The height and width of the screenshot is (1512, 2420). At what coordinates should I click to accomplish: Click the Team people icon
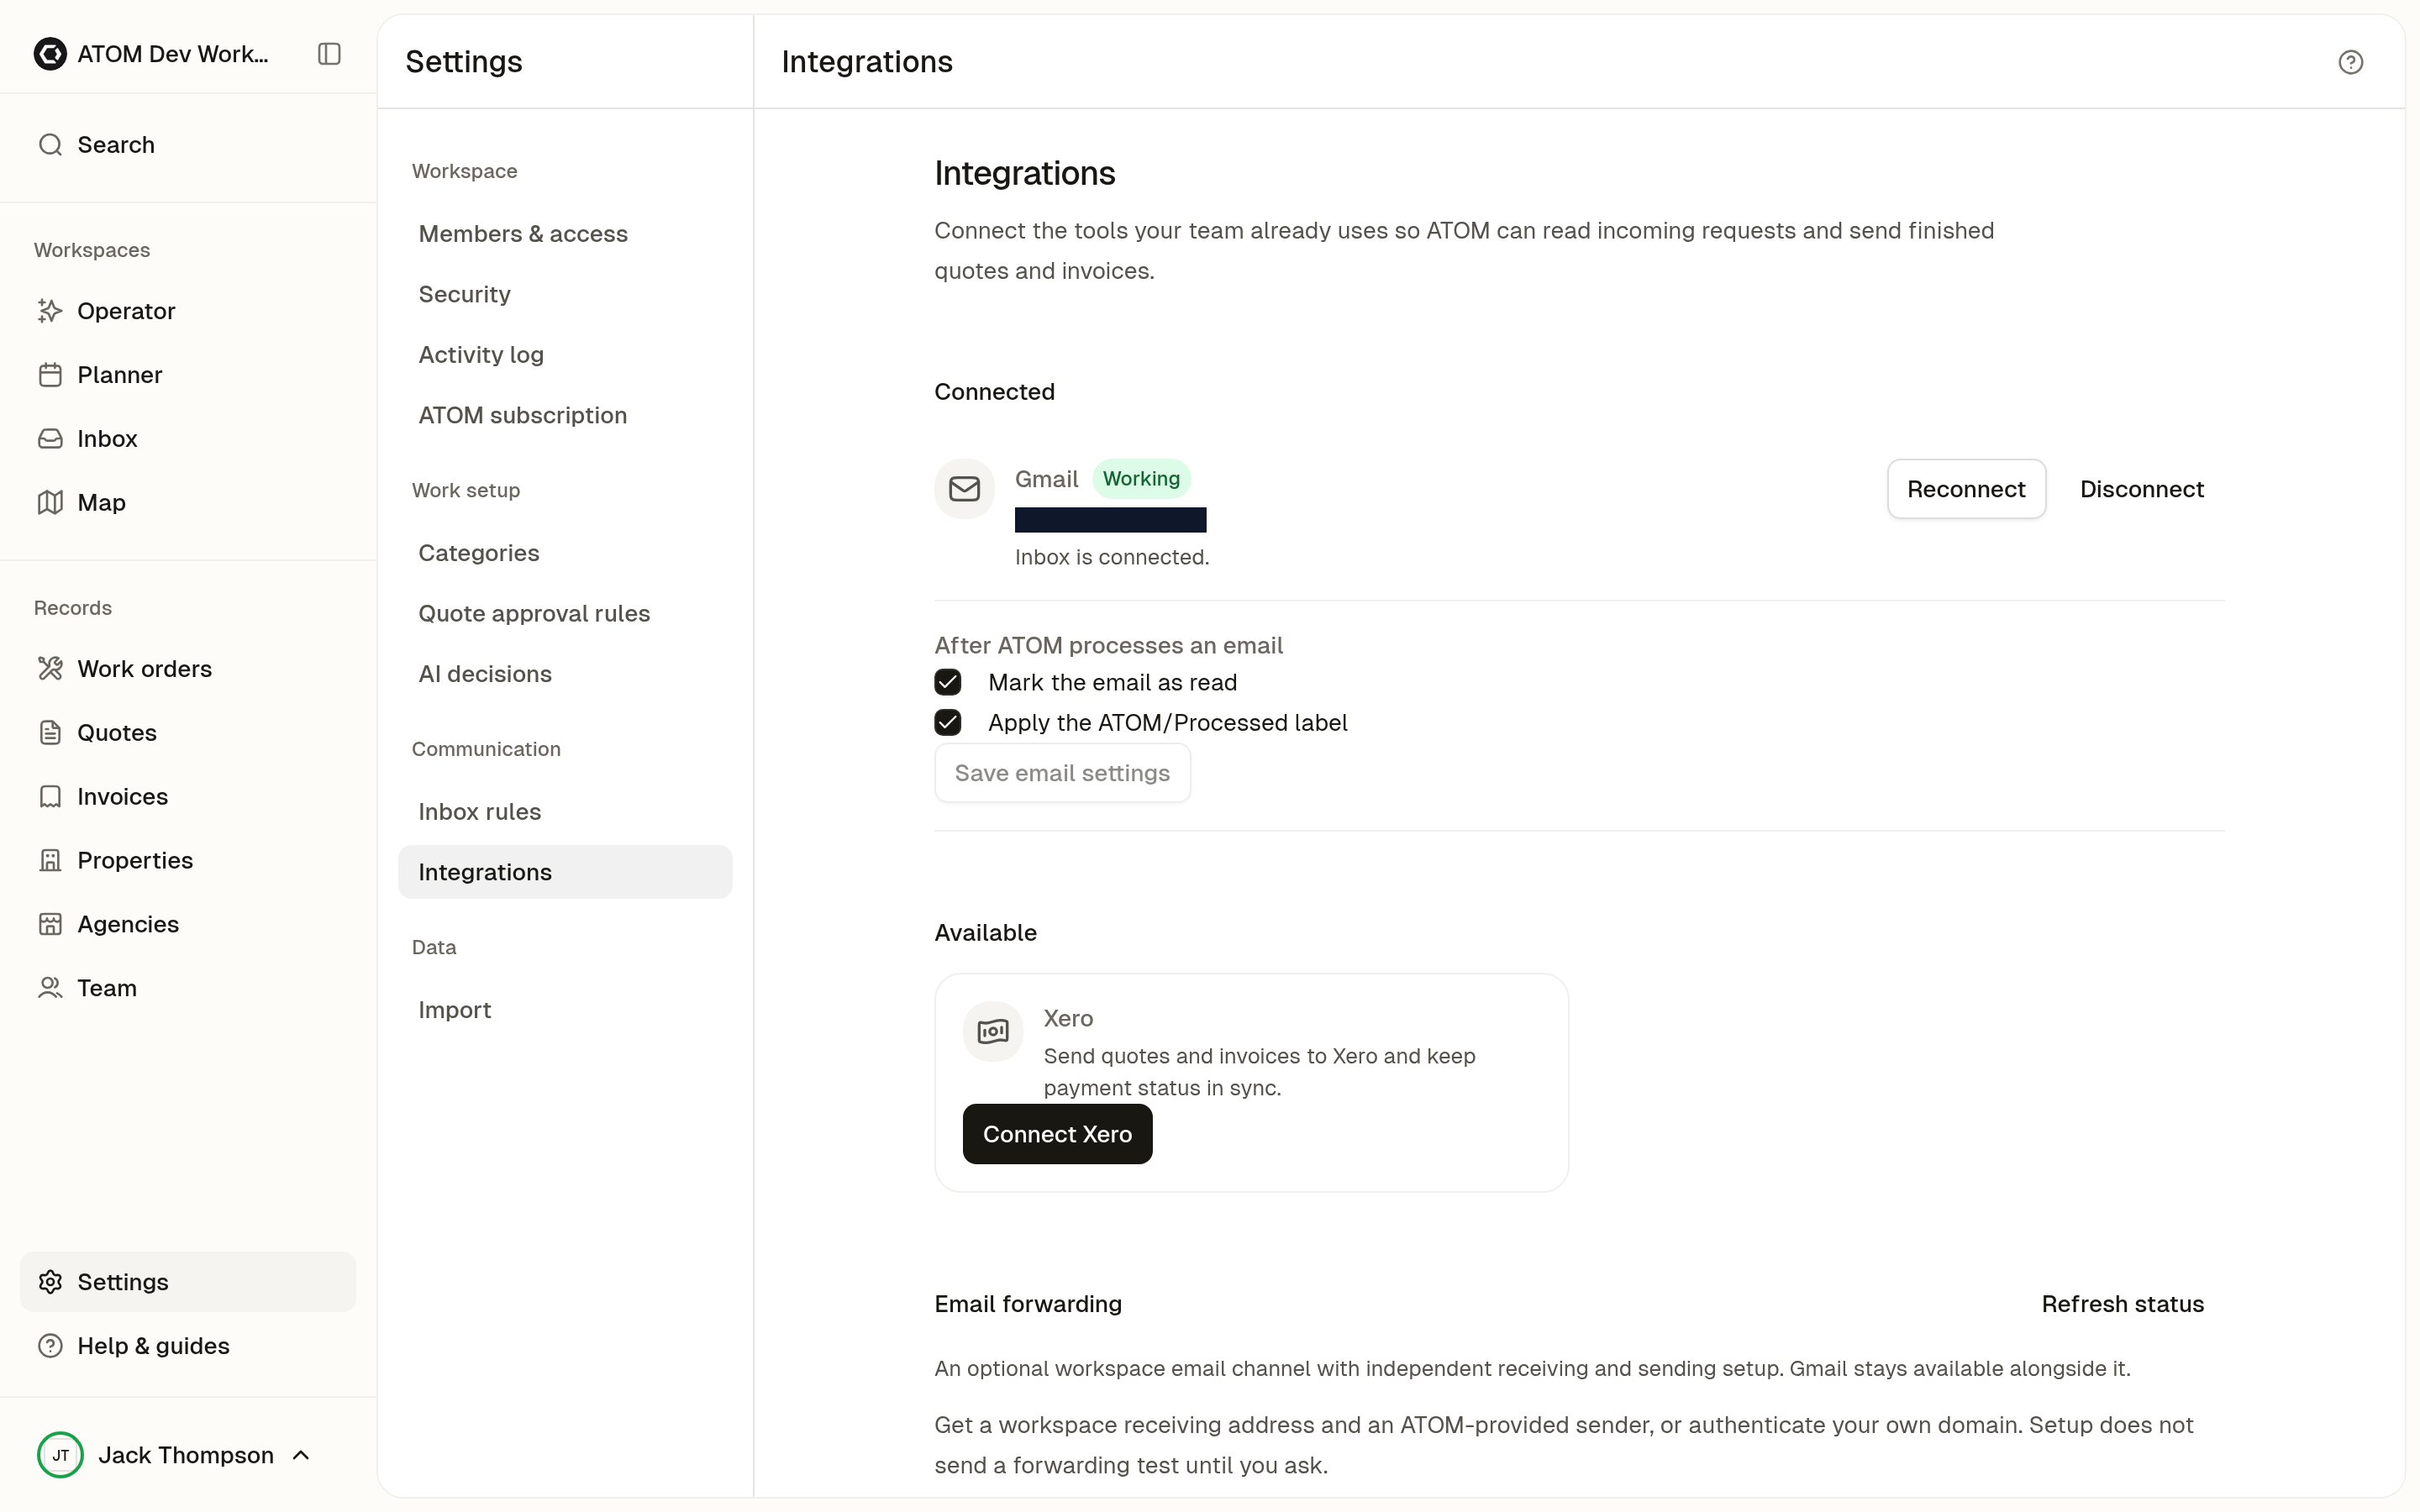tap(50, 989)
